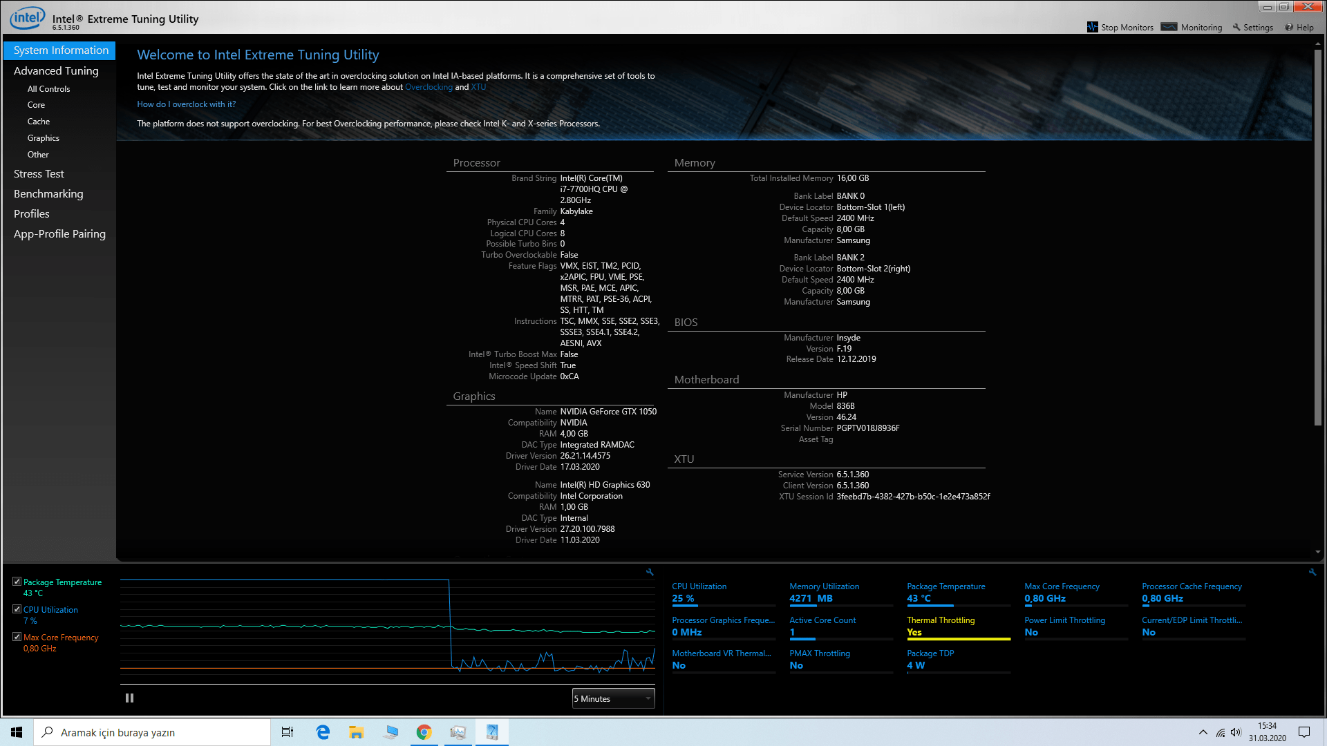Open 'How do I overclock with it?' link

[186, 104]
